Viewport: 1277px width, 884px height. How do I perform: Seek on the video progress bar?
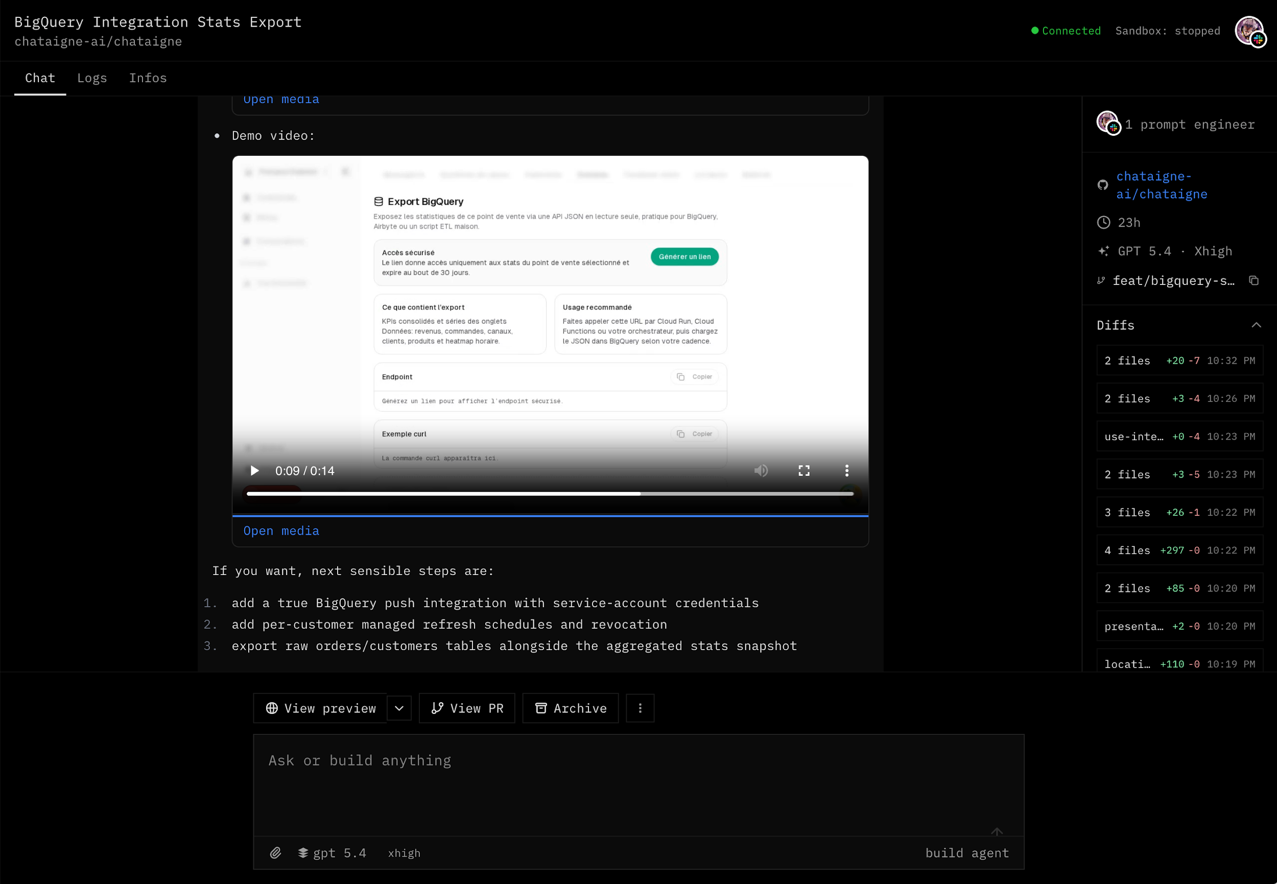(550, 493)
